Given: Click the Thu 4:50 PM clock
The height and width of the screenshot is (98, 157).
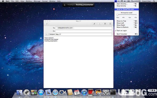Looking at the screenshot, I should (136, 1).
